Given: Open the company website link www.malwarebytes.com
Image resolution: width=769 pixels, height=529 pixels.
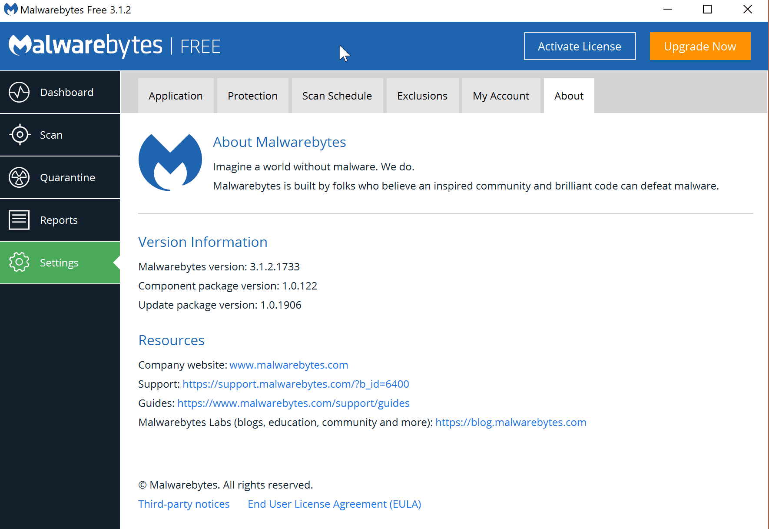Looking at the screenshot, I should (x=288, y=365).
